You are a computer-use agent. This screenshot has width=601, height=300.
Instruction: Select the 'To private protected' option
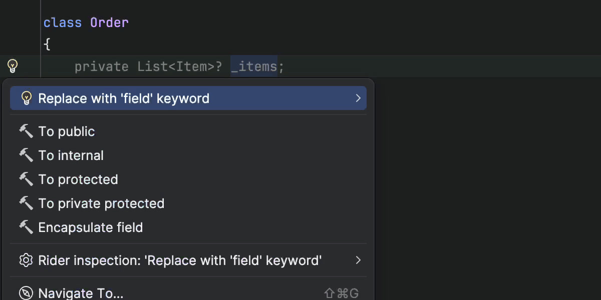pos(101,203)
